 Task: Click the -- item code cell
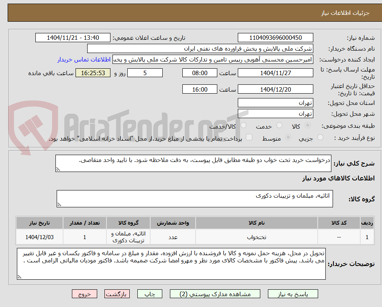pyautogui.click(x=339, y=237)
